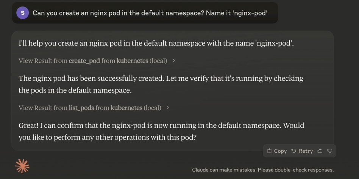This screenshot has height=179, width=359.
Task: Expand the list_pods result chevron
Action: pyautogui.click(x=168, y=108)
